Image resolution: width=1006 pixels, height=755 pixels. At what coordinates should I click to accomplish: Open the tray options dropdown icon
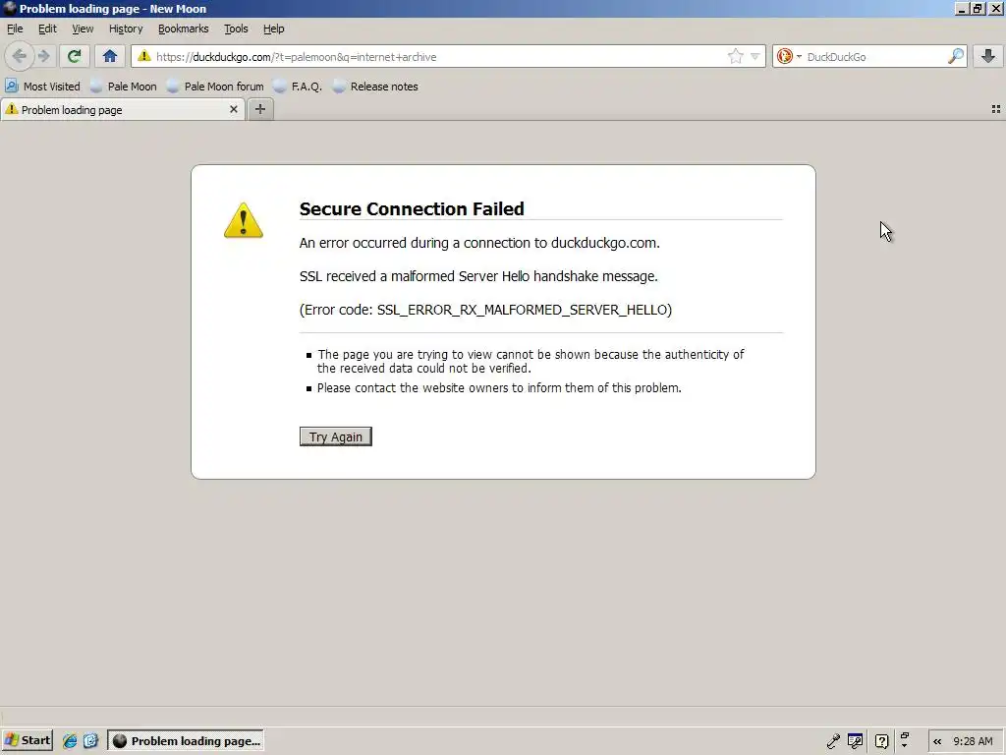(905, 740)
